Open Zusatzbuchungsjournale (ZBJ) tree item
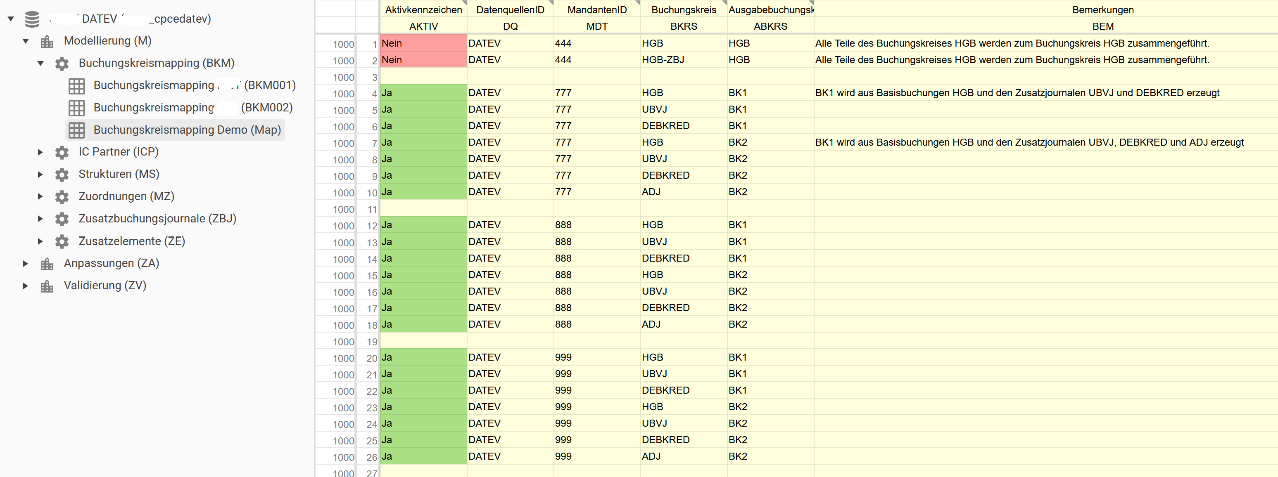The image size is (1278, 477). pyautogui.click(x=157, y=219)
